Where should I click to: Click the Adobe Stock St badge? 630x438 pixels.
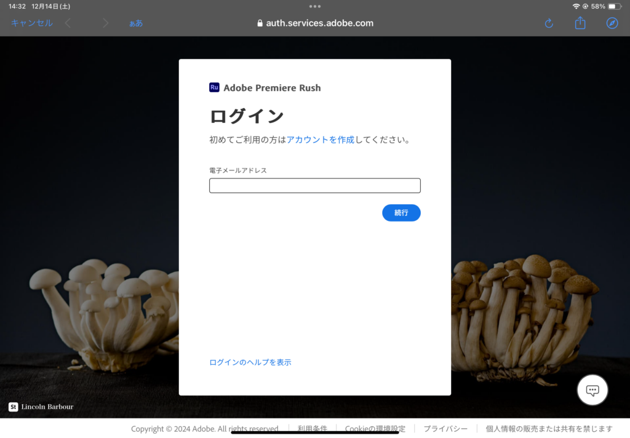pos(13,407)
